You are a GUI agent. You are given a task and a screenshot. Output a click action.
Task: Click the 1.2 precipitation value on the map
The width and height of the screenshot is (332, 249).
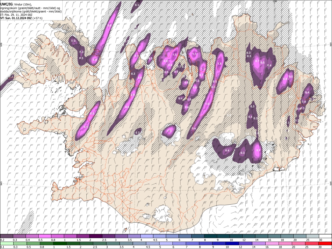pyautogui.click(x=203, y=69)
